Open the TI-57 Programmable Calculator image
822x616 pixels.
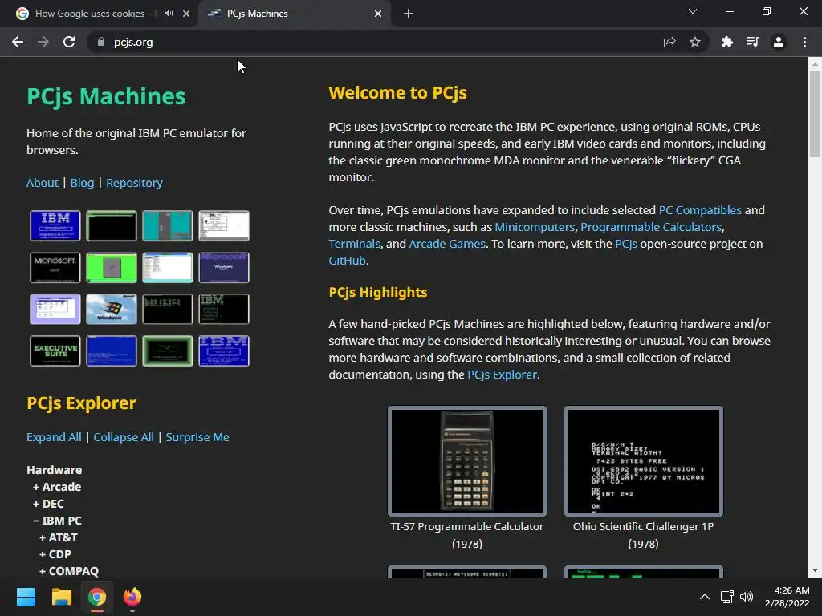pyautogui.click(x=466, y=461)
